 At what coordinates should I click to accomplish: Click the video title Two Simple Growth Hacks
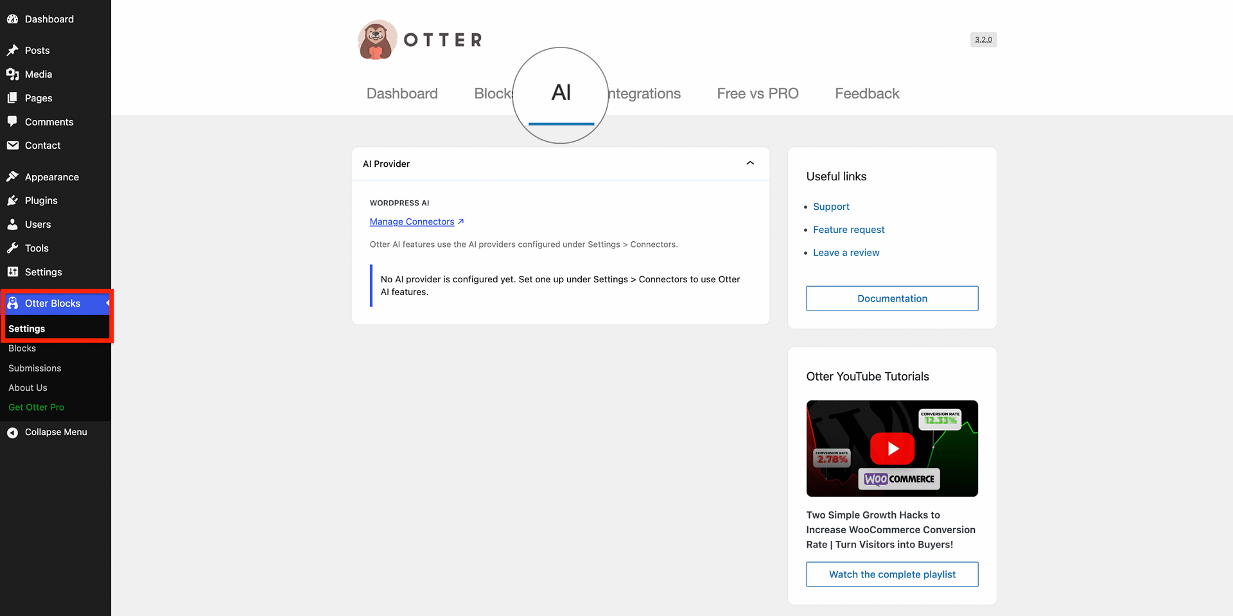point(891,530)
